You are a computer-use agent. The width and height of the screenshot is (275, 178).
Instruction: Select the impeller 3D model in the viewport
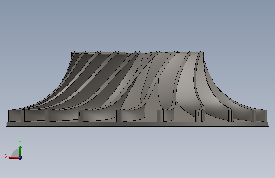(138, 89)
